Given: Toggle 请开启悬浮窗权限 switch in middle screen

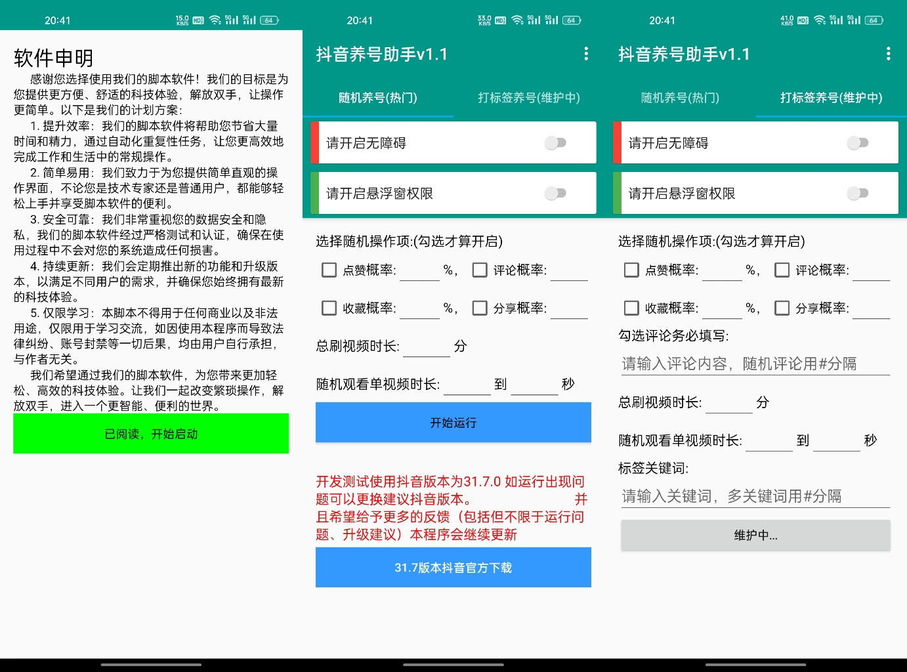Looking at the screenshot, I should pos(555,193).
